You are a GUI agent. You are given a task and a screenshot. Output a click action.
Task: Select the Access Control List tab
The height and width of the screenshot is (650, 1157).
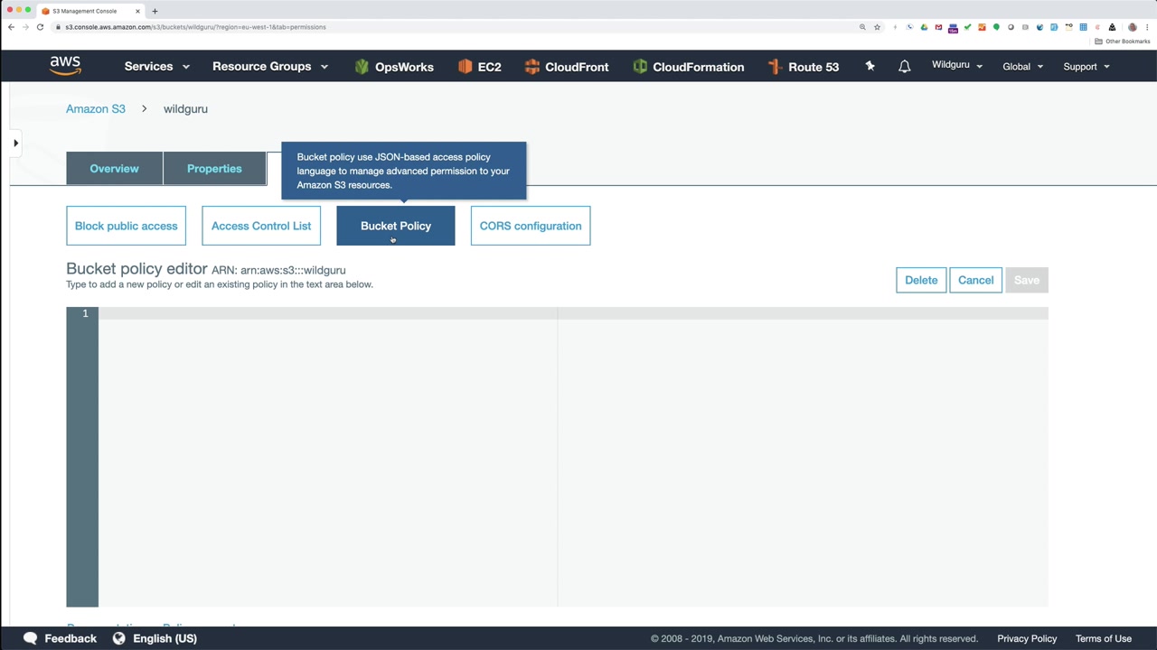click(x=261, y=226)
